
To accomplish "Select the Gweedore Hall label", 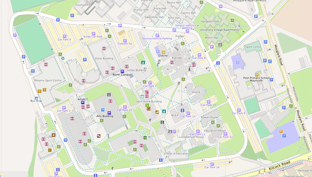I will [x=154, y=17].
